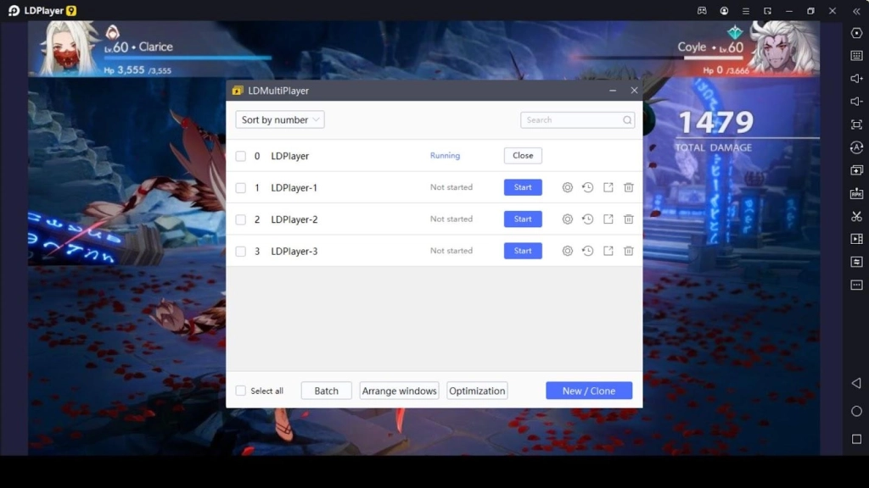Check the LDPlayer-1 checkbox

[240, 187]
